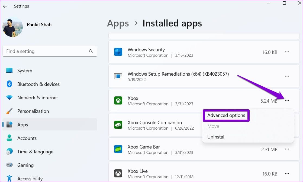Screen dimensions: 303x182
Task: Minimize the Settings window
Action: [x=269, y=3]
